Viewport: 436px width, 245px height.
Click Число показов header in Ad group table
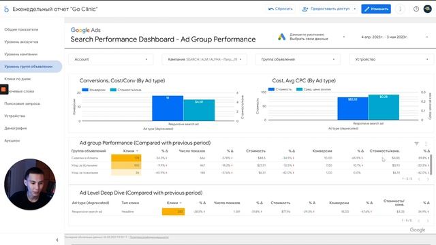pyautogui.click(x=192, y=151)
